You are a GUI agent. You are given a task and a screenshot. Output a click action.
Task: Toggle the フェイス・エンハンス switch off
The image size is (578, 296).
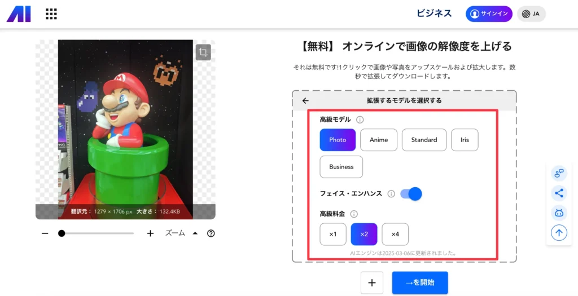(411, 193)
